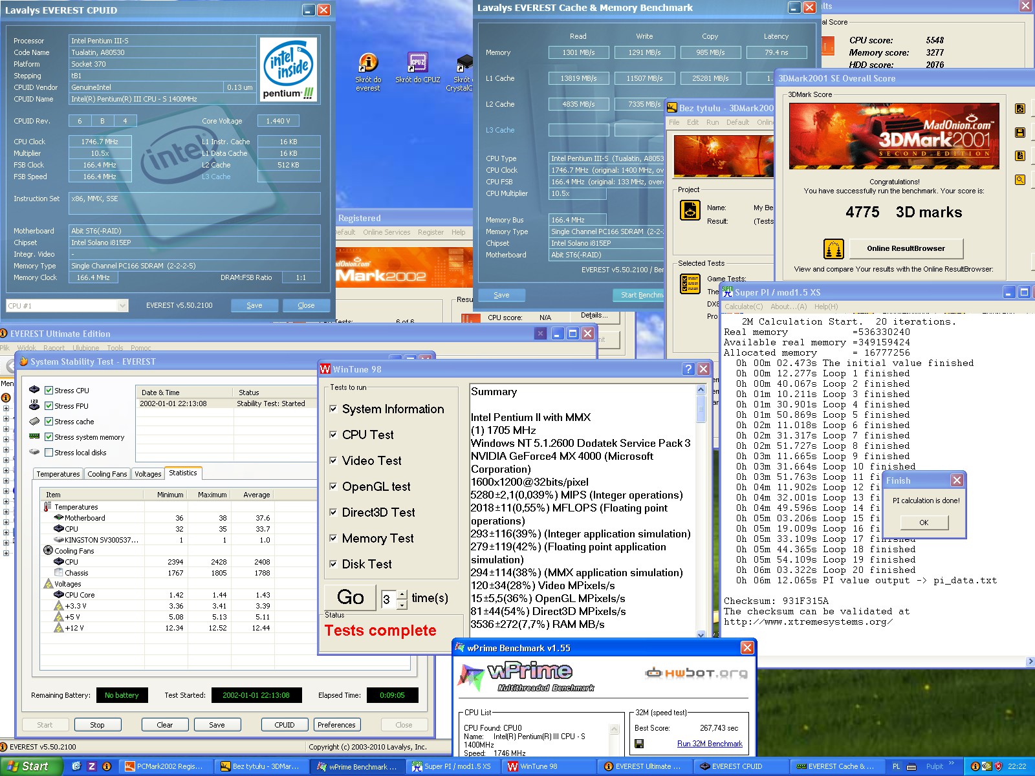Click the yellow trees icon beside Online ResultBrowser
The height and width of the screenshot is (776, 1035).
coord(833,248)
